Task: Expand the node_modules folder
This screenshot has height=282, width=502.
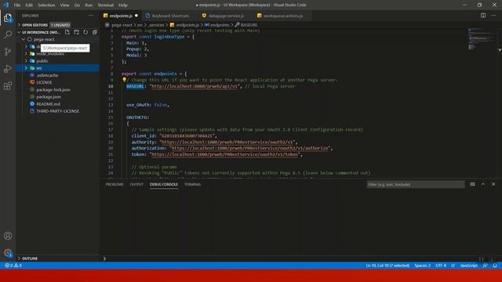Action: [26, 54]
